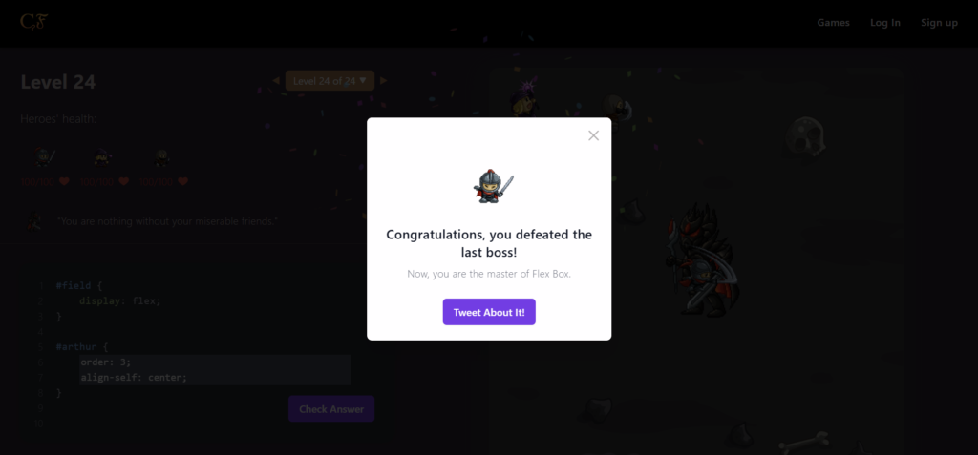The image size is (978, 455).
Task: Click the boss portrait beside the quote
Action: click(34, 221)
